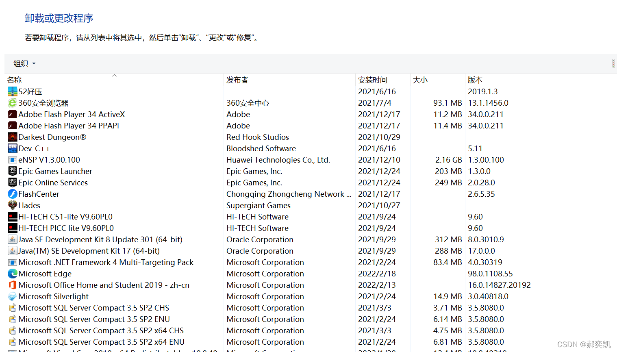Select Epic Games Launcher program name
The image size is (617, 352).
point(55,171)
